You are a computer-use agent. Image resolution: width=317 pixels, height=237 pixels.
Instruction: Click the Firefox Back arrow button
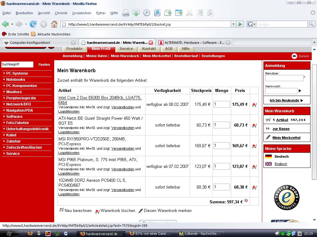pyautogui.click(x=6, y=24)
